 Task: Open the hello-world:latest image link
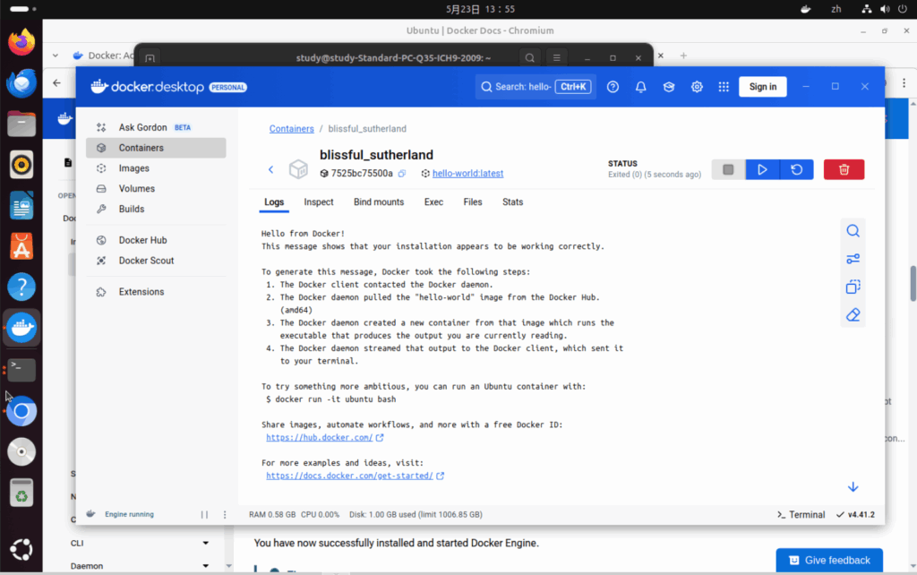(467, 174)
